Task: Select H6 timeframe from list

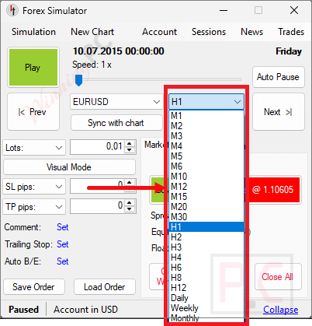Action: tap(206, 268)
